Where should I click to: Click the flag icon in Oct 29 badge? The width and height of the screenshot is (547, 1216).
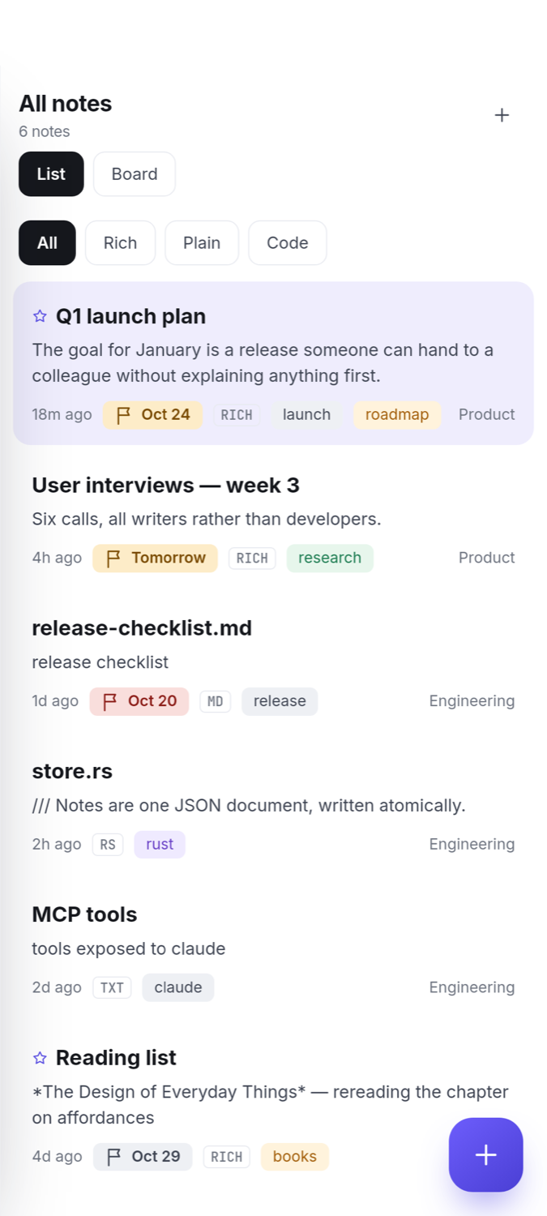(x=113, y=1157)
